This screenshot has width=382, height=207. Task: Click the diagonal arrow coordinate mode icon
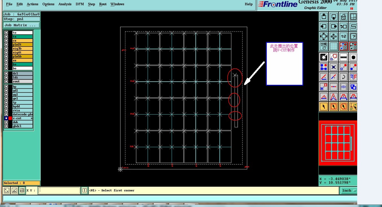[x=6, y=191]
